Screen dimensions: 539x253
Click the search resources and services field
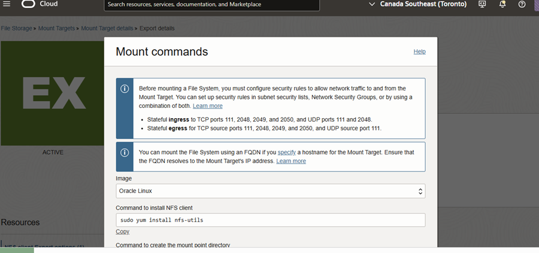[x=211, y=5]
